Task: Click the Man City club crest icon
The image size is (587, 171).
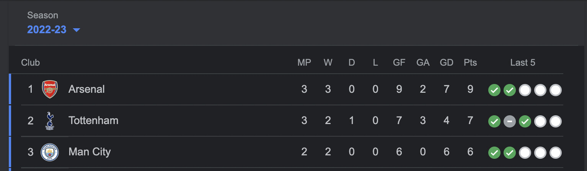Action: (x=50, y=152)
